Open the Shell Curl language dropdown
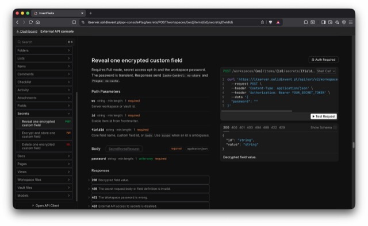 (x=326, y=71)
